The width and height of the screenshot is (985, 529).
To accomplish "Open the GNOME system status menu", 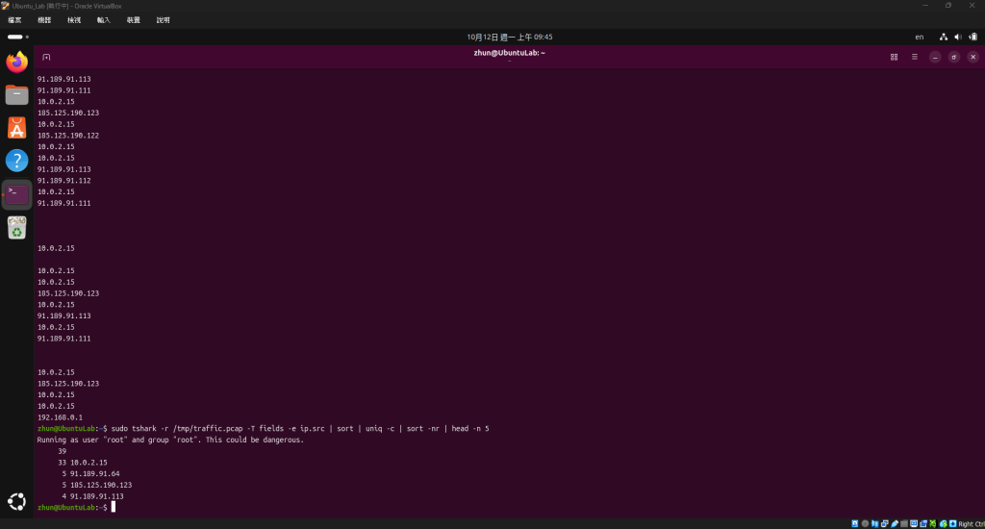I will [x=959, y=38].
